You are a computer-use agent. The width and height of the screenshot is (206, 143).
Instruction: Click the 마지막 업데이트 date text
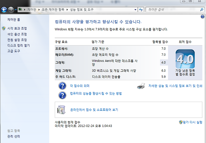tap(84, 126)
